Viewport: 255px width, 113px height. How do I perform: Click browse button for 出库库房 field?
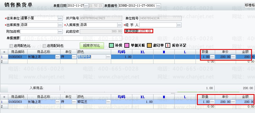click(60, 25)
